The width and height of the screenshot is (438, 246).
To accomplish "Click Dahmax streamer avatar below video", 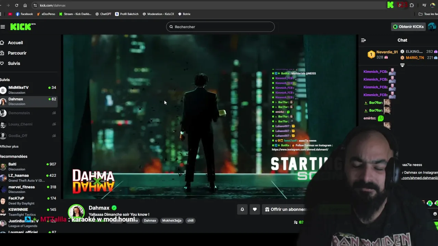I will tap(76, 212).
